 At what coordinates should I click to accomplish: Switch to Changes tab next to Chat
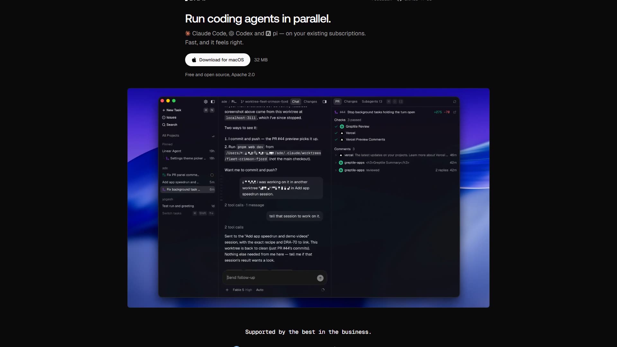point(310,102)
